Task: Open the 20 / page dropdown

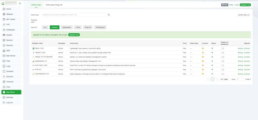Action: (x=225, y=79)
